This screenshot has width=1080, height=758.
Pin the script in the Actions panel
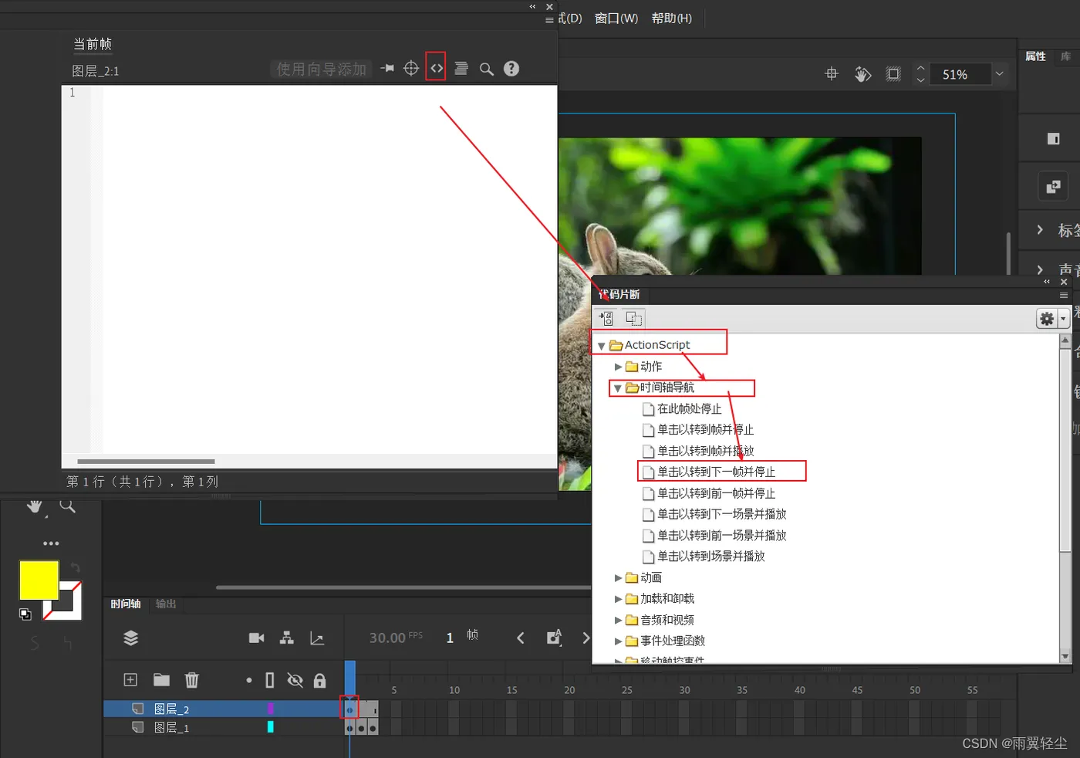coord(387,69)
